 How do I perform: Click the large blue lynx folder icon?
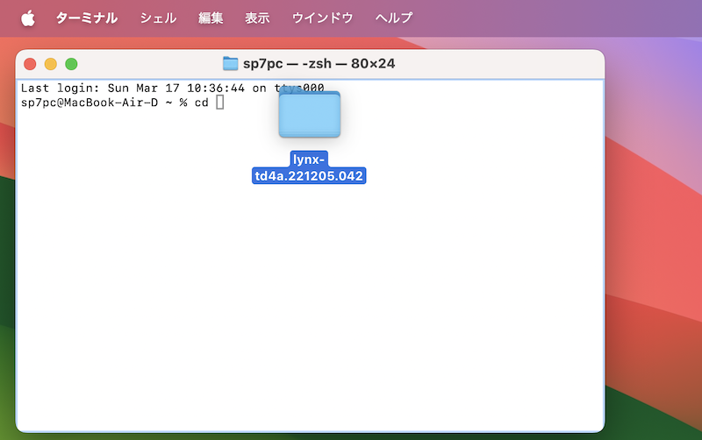(309, 115)
